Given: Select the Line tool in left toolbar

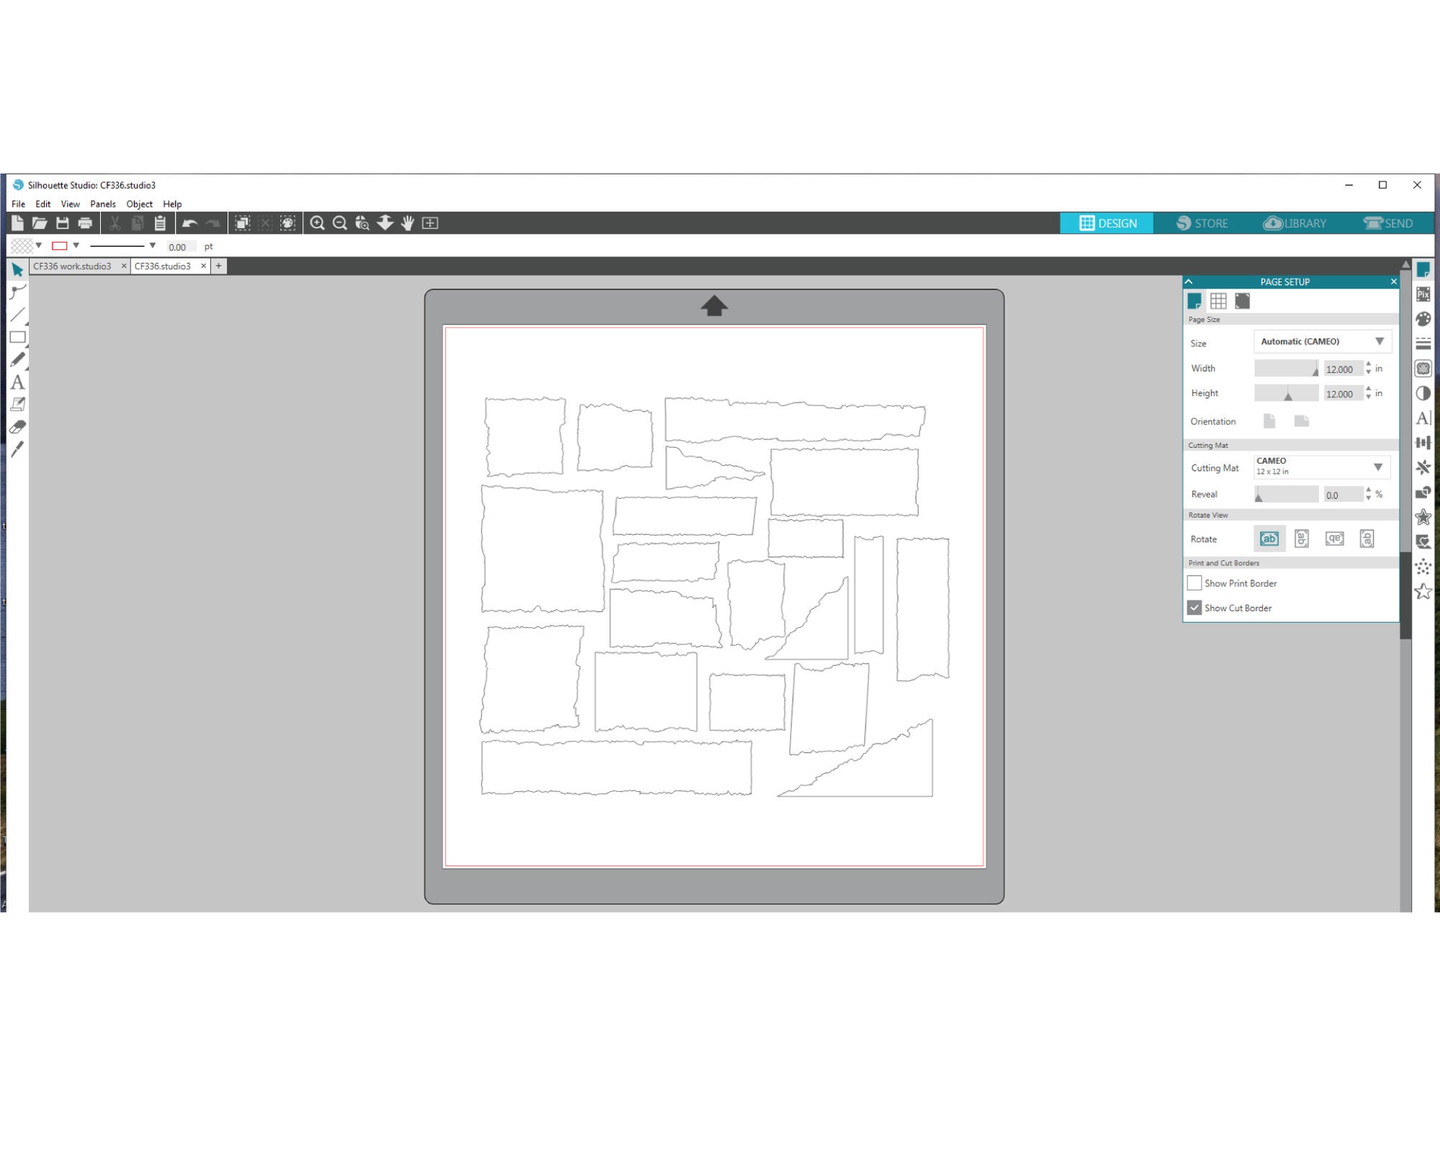Looking at the screenshot, I should 17,313.
